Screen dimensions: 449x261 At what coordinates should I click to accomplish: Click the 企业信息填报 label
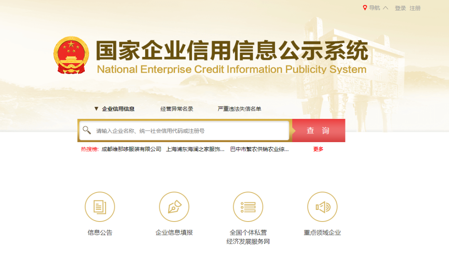[174, 233]
